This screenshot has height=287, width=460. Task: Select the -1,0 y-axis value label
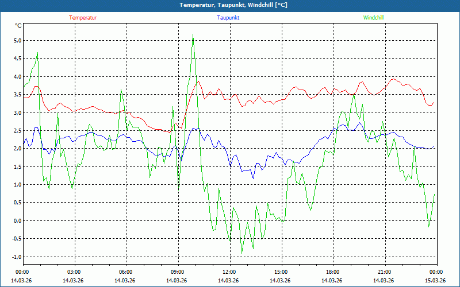[x=16, y=257]
